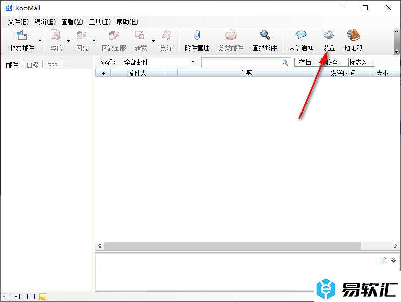Click the 回复全部 reply-all icon

114,35
